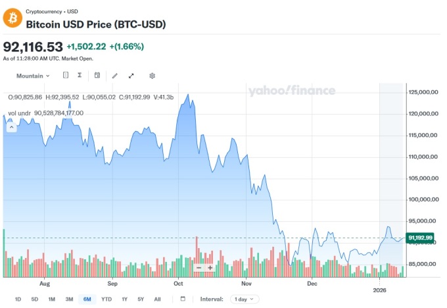Click the events calendar icon in toolbar
This screenshot has width=447, height=308.
pos(97,76)
